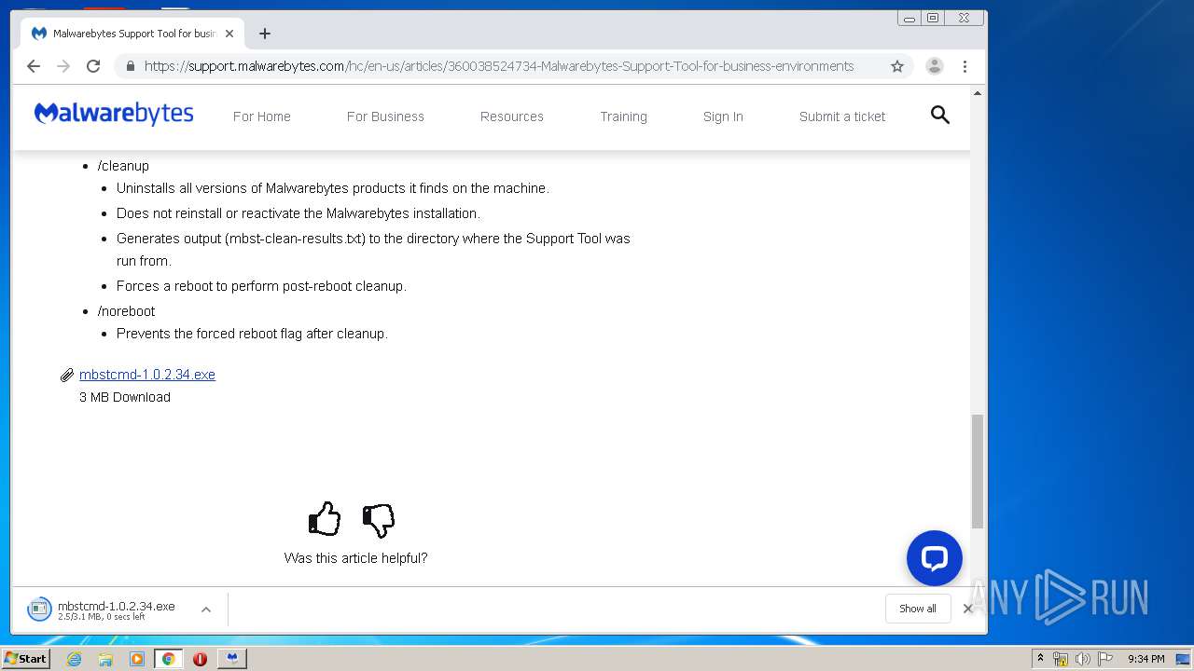
Task: Click the Chrome taskbar icon
Action: tap(168, 659)
